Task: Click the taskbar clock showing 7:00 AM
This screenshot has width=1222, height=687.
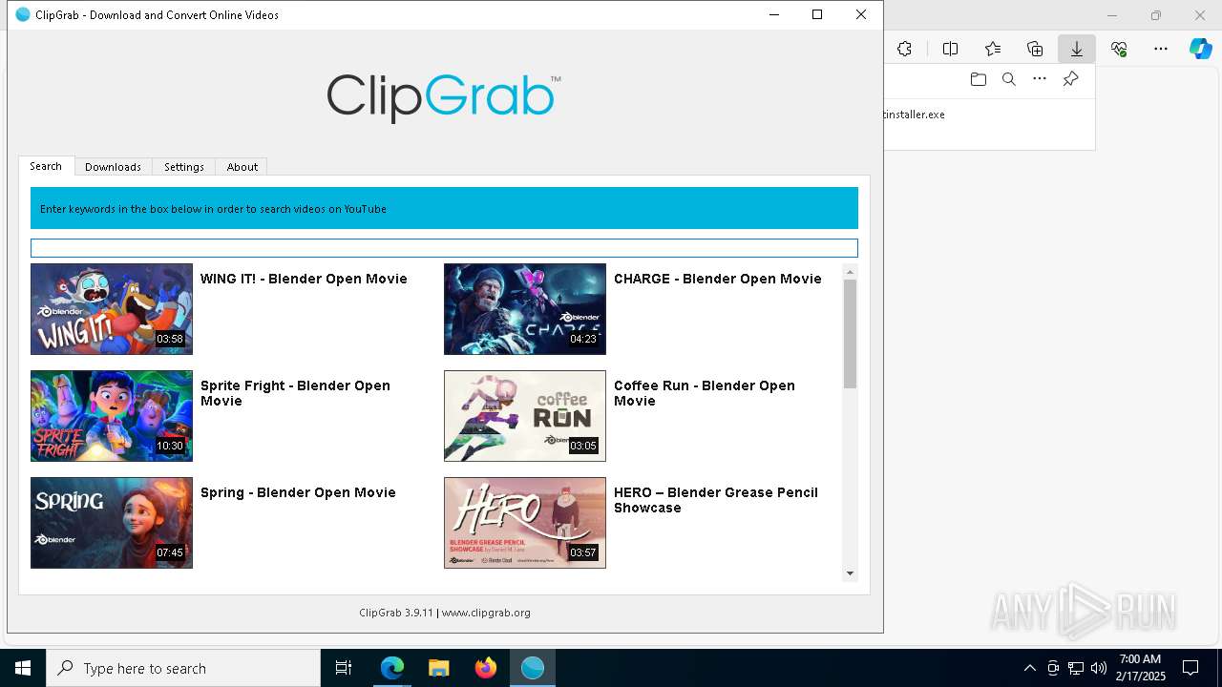Action: (x=1142, y=668)
